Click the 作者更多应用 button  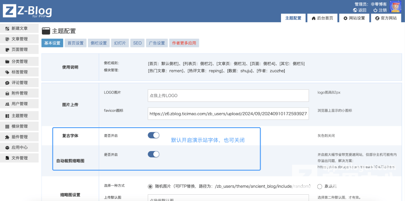click(184, 43)
